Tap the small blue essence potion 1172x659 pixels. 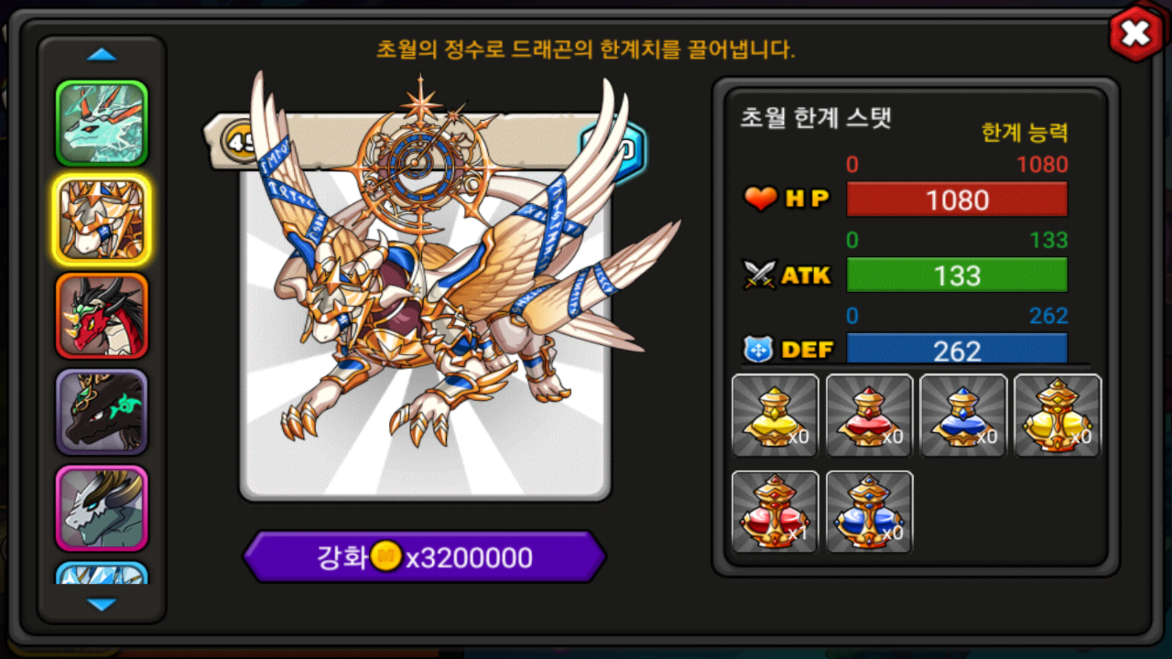[963, 416]
